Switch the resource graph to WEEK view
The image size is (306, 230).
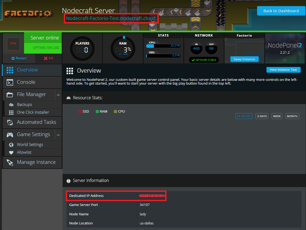pyautogui.click(x=277, y=116)
